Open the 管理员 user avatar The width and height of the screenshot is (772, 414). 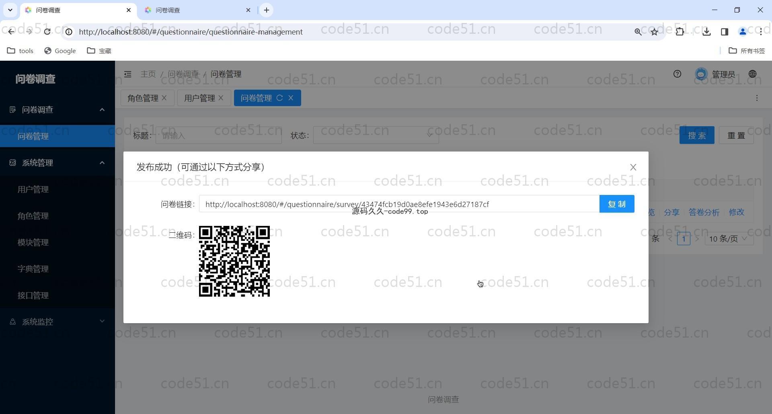[701, 74]
